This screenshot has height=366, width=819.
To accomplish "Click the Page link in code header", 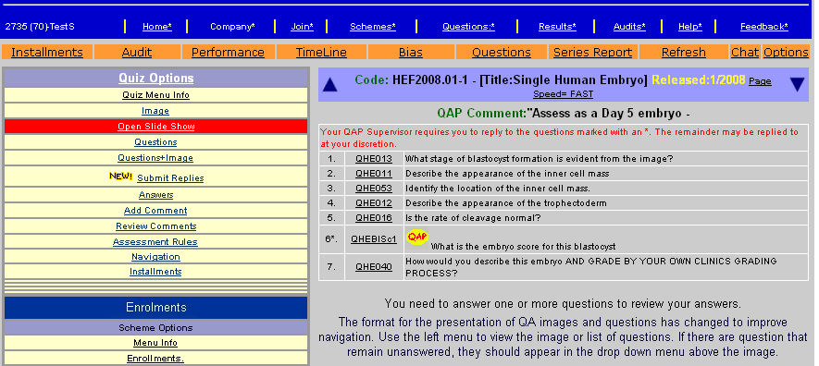I will click(x=760, y=81).
